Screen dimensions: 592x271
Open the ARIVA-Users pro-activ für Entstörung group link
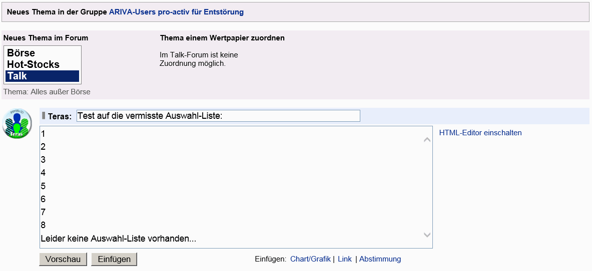click(x=176, y=12)
